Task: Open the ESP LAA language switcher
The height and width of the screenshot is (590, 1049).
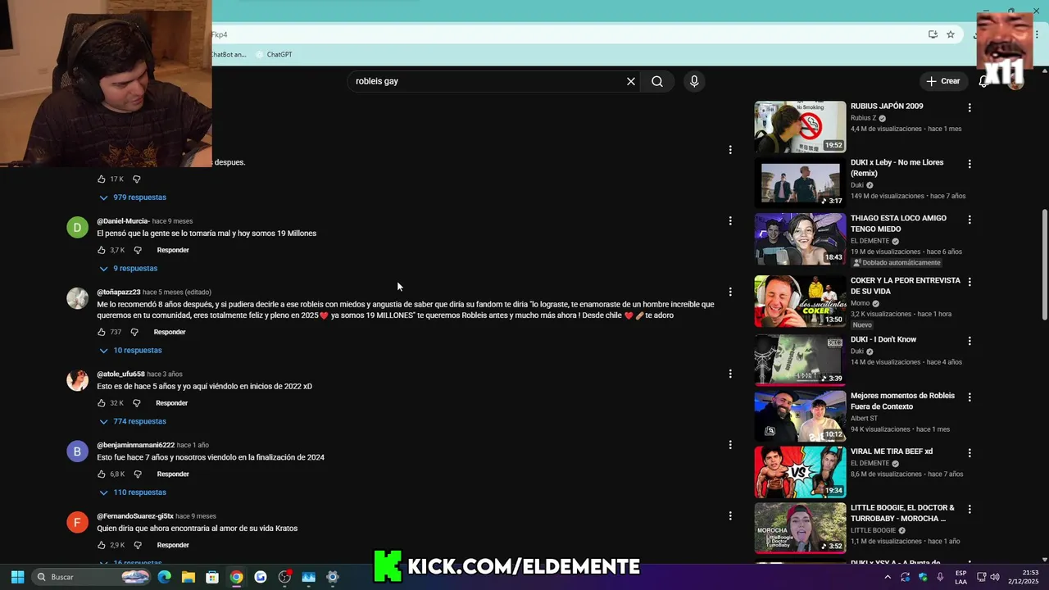Action: [x=960, y=577]
